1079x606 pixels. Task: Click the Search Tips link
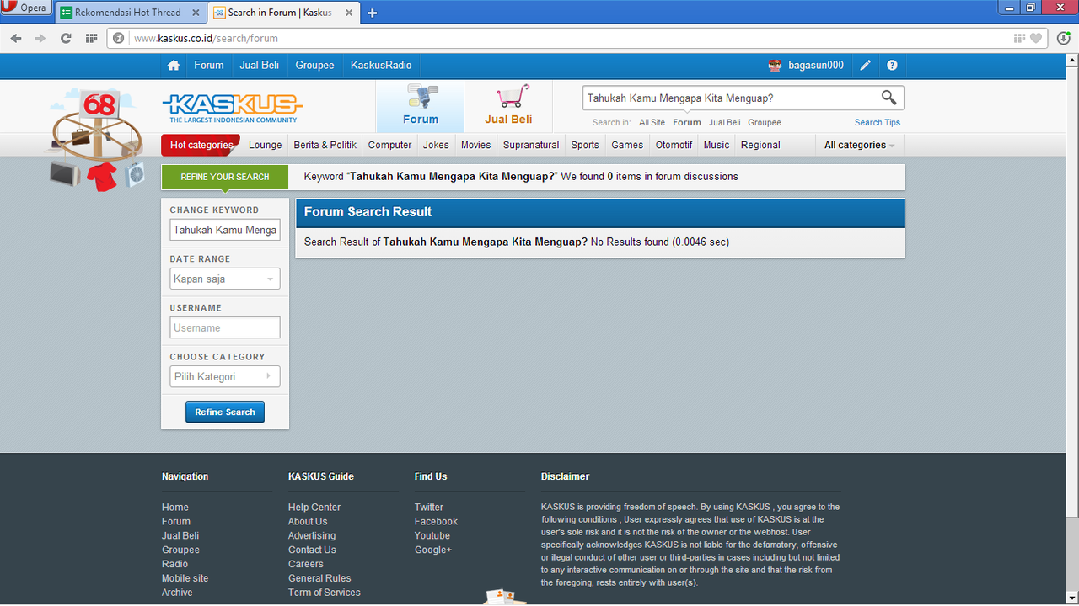click(x=878, y=123)
